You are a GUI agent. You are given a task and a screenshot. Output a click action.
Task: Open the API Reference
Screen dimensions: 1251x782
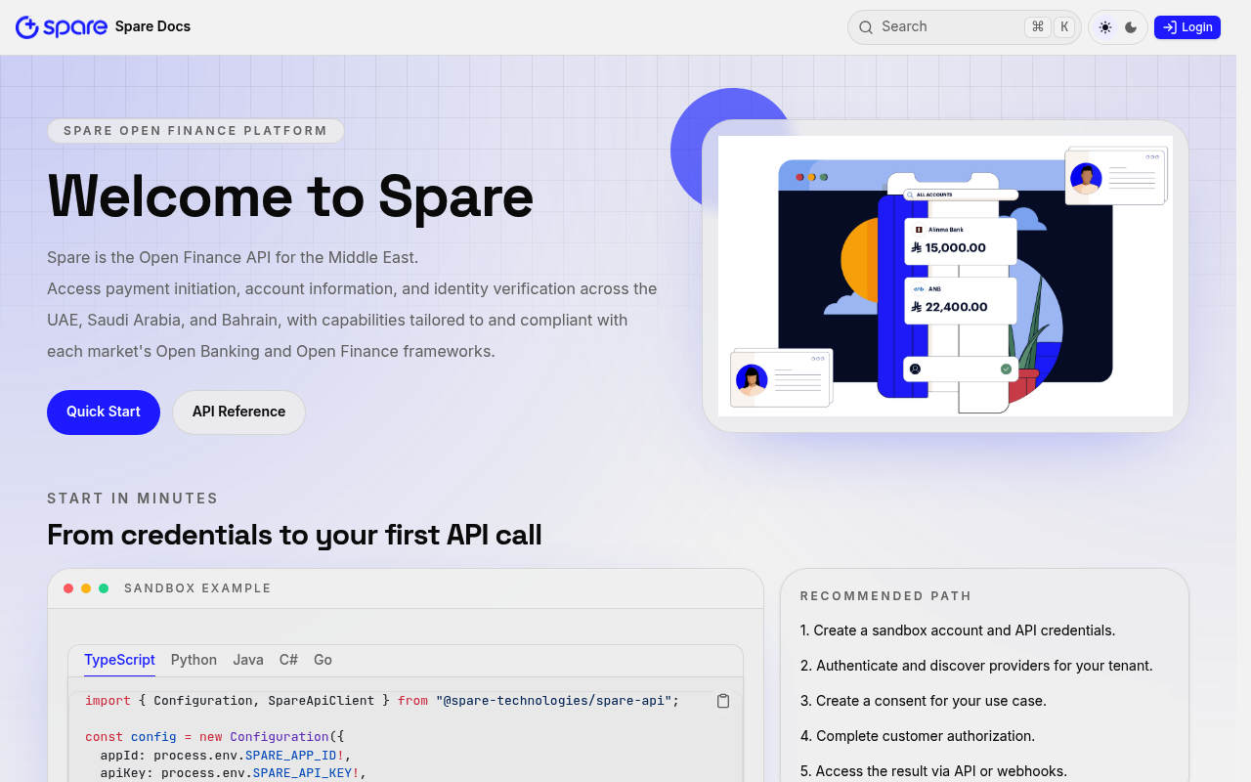tap(238, 413)
